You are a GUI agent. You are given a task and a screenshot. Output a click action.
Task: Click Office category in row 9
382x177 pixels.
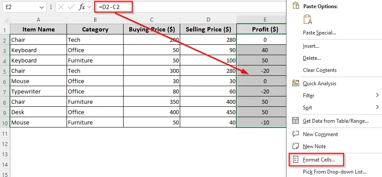(x=95, y=112)
